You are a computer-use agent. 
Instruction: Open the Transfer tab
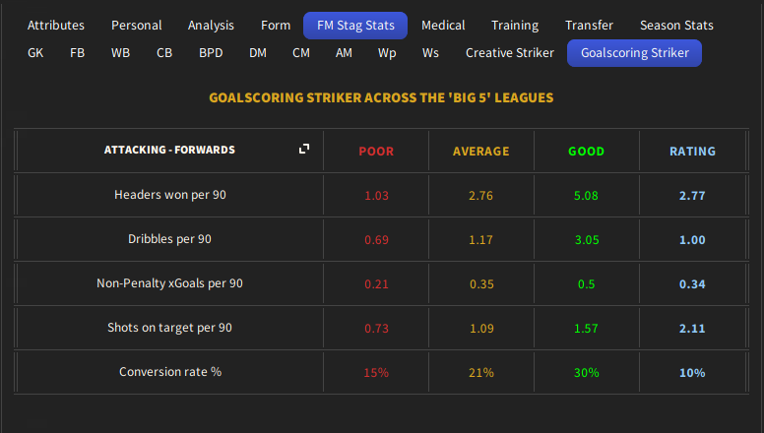(x=589, y=25)
